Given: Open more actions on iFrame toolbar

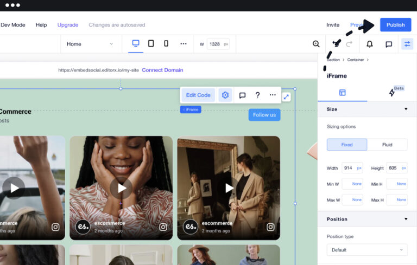Looking at the screenshot, I should click(x=273, y=95).
